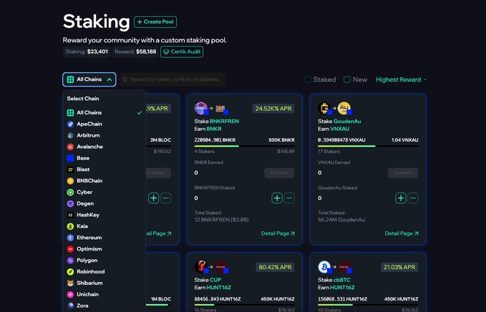Viewport: 486px width, 312px height.
Task: Pick Optimism from the chain list
Action: pyautogui.click(x=105, y=249)
